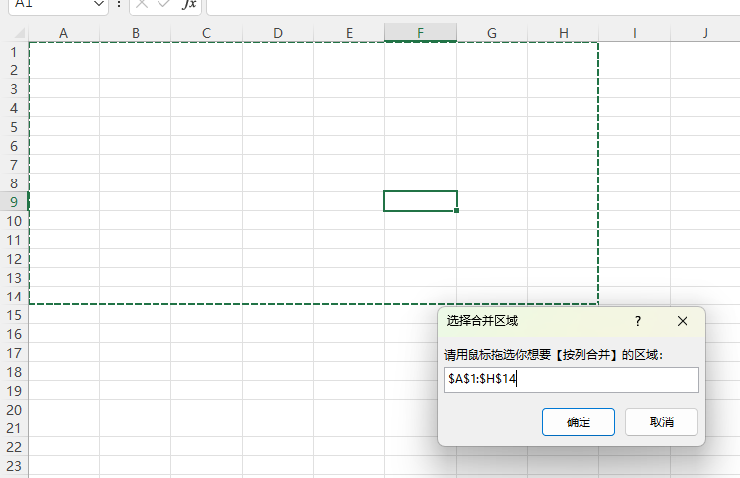Select row 5 header
This screenshot has height=478, width=740.
14,127
